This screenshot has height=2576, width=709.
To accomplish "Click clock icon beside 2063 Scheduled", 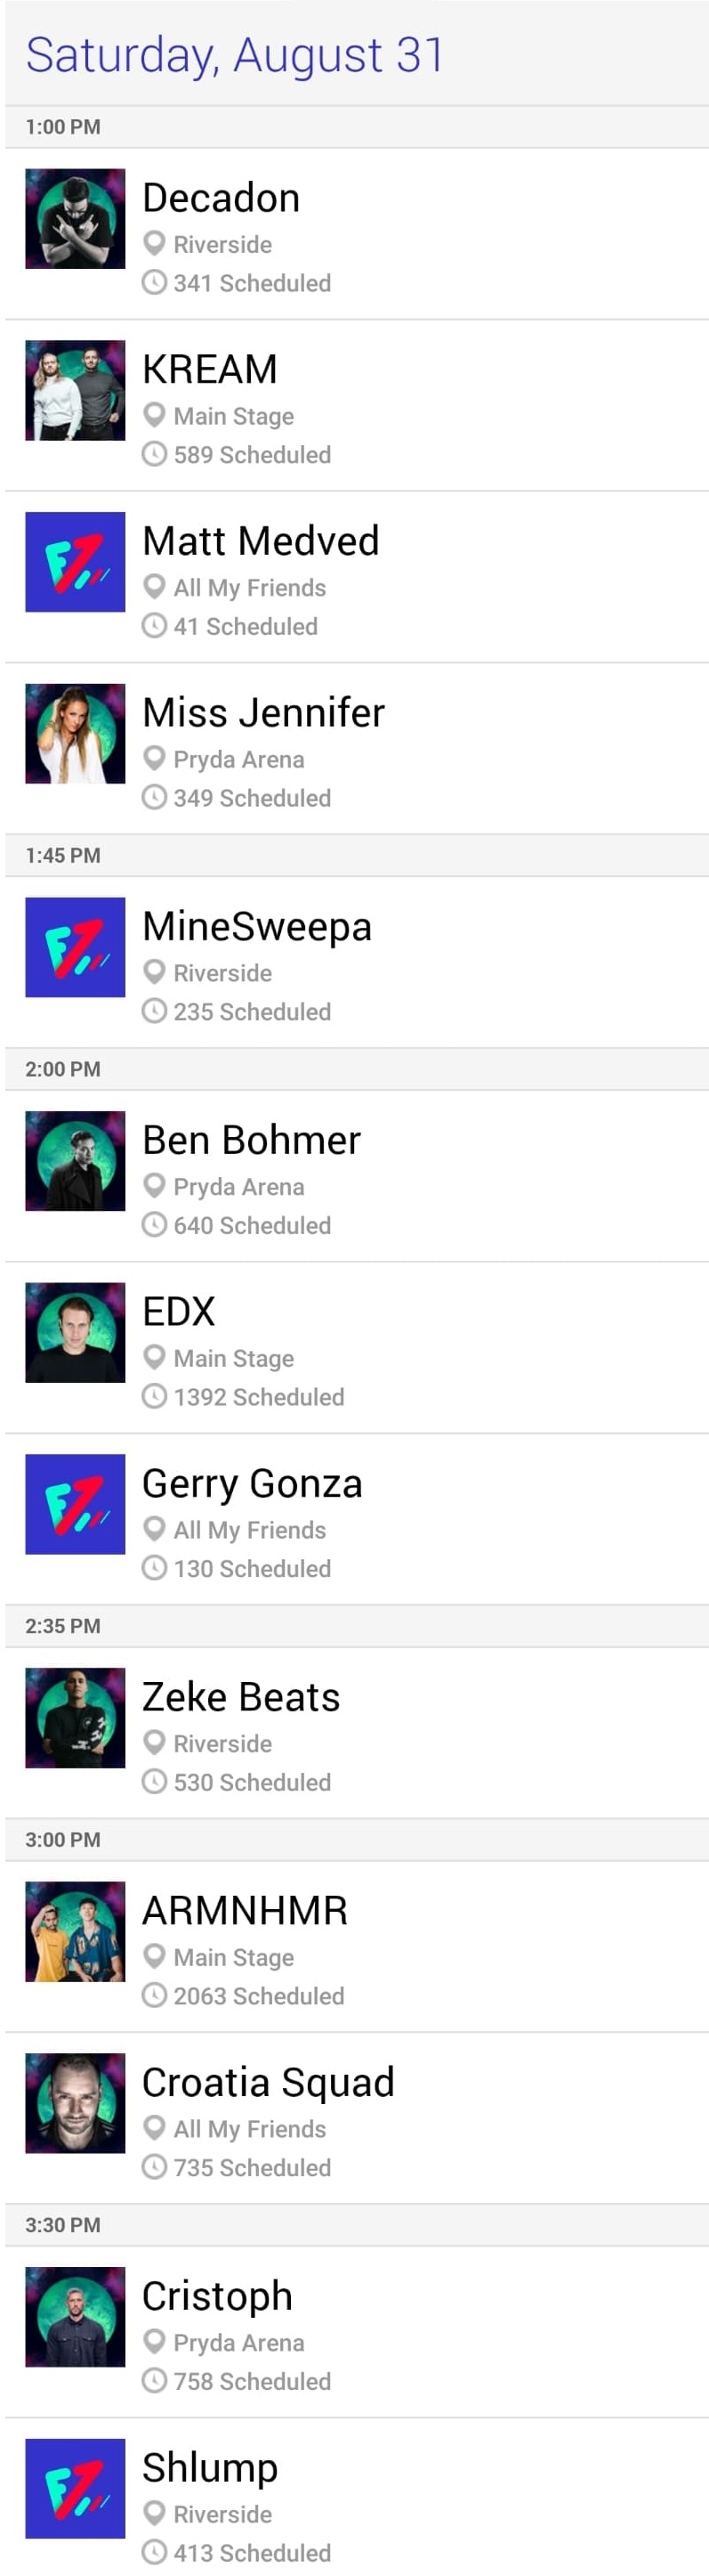I will [154, 1995].
